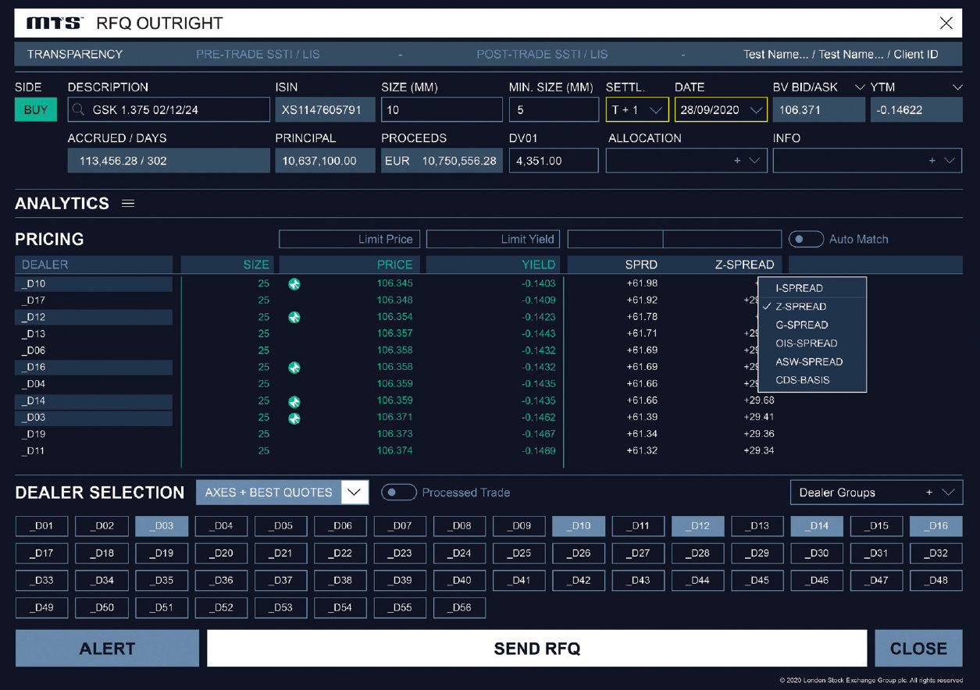Click yield -0.1467 in _D19 row
Screen dimensions: 980x690
pyautogui.click(x=539, y=434)
